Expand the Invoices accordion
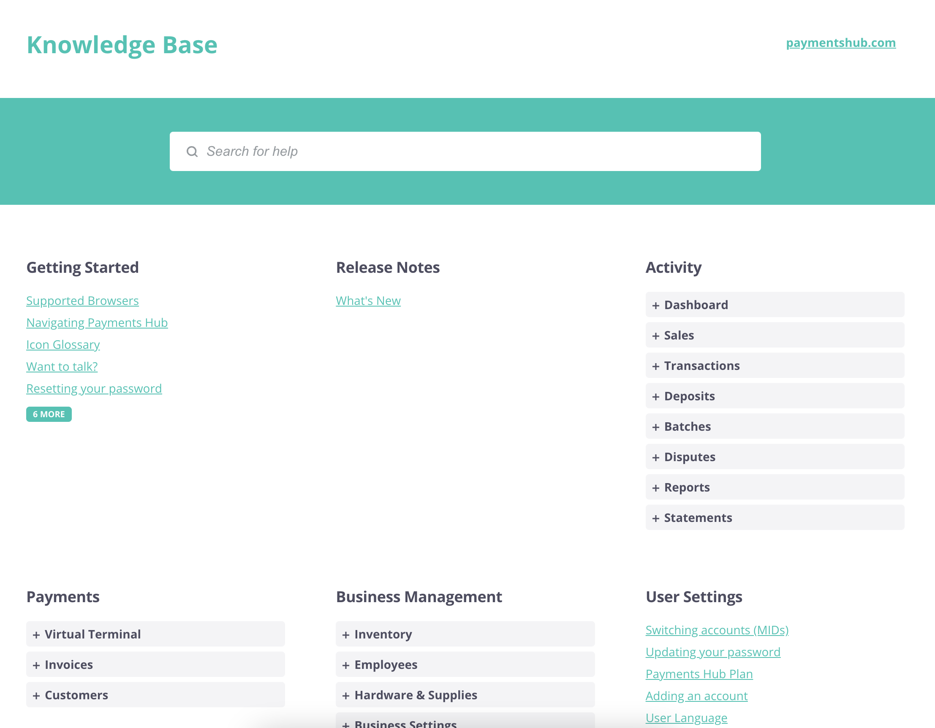Image resolution: width=935 pixels, height=728 pixels. pyautogui.click(x=36, y=664)
